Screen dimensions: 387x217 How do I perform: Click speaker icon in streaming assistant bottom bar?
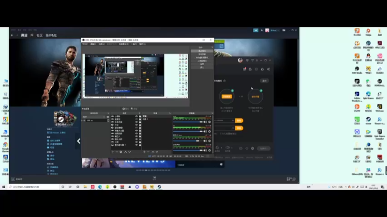pos(227,148)
